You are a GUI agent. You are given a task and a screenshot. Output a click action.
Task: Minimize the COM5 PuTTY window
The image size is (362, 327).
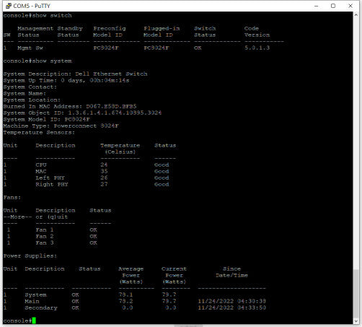click(317, 6)
